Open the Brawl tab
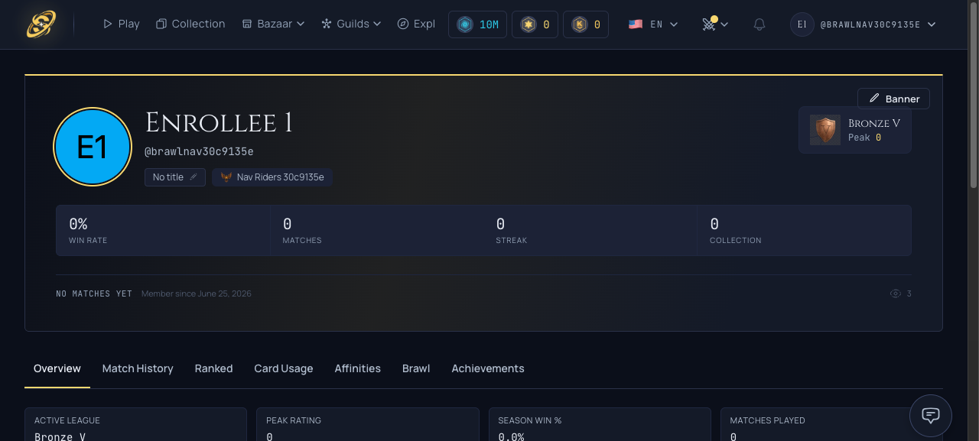This screenshot has width=979, height=441. (416, 368)
